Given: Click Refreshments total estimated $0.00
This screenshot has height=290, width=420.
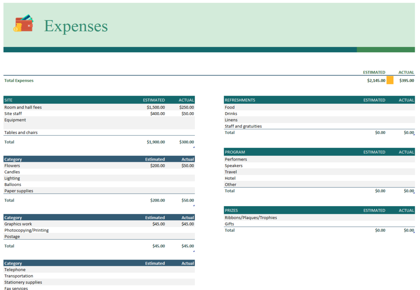Looking at the screenshot, I should coord(380,132).
